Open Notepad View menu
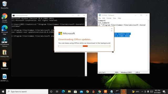The width and height of the screenshot is (168, 94). coord(114,18)
